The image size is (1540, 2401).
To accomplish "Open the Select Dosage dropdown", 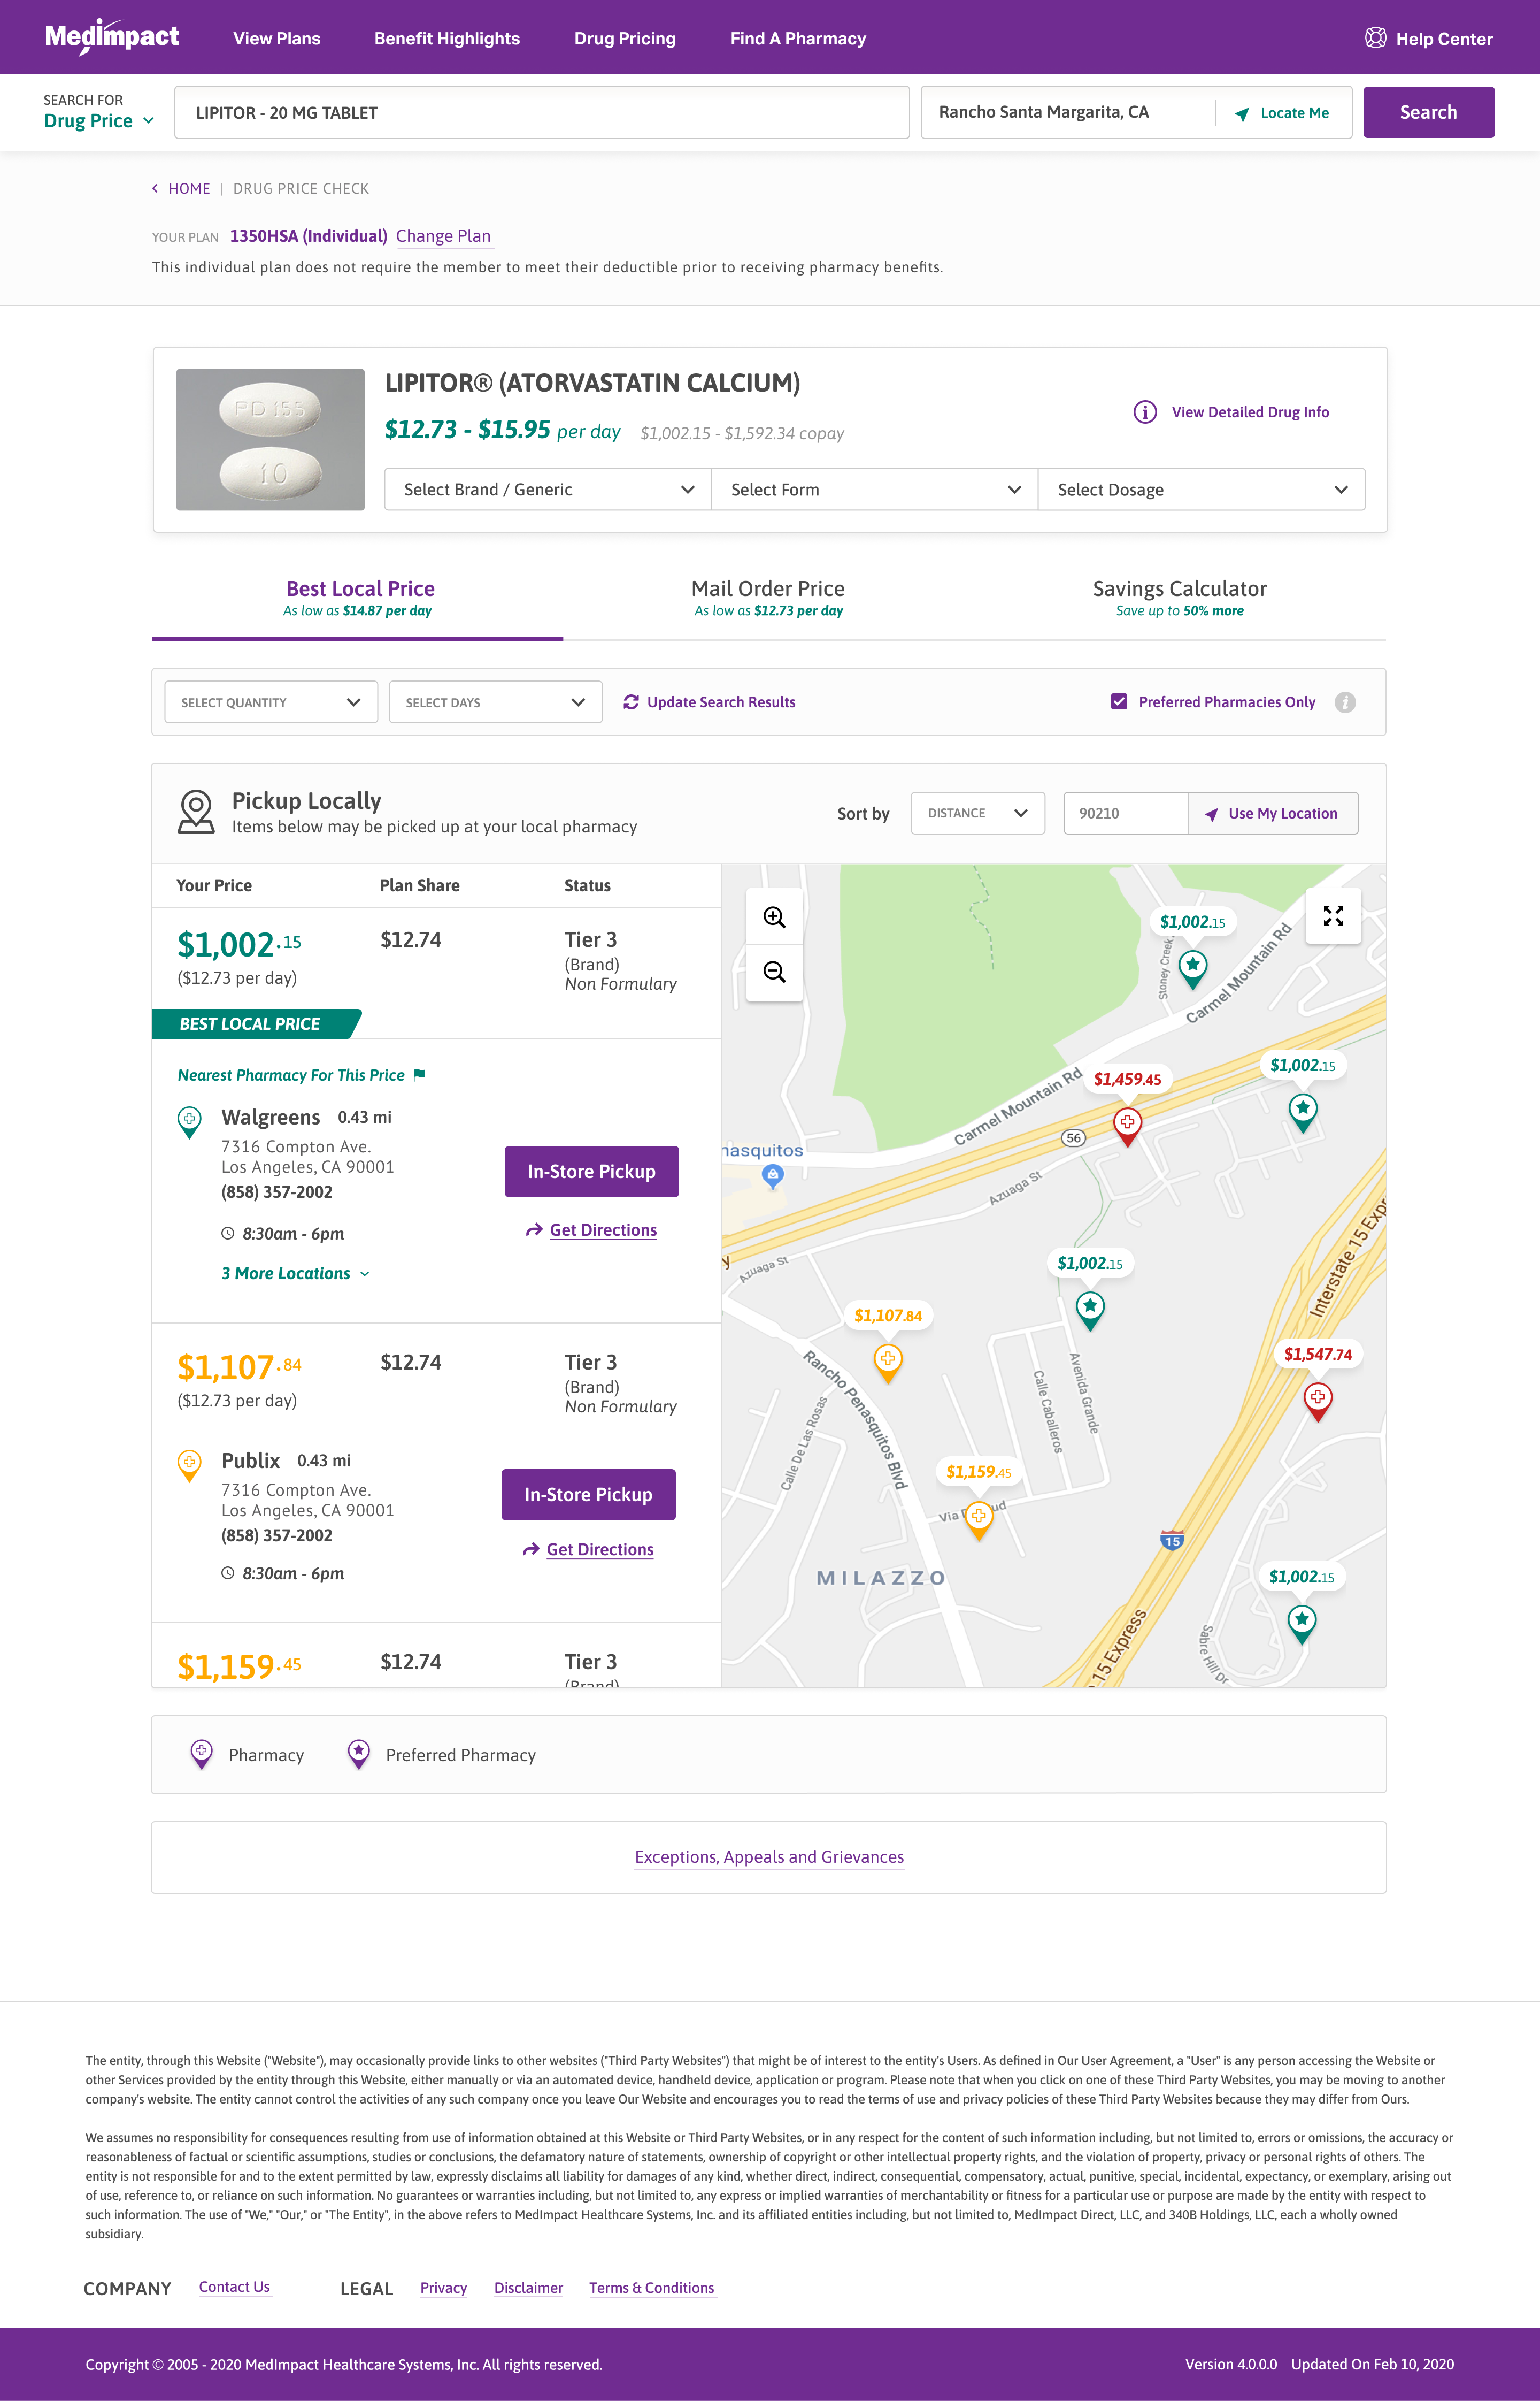I will click(1202, 489).
